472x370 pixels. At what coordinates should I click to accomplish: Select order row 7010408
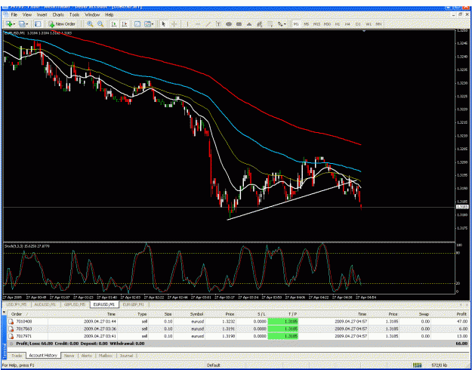click(x=239, y=321)
